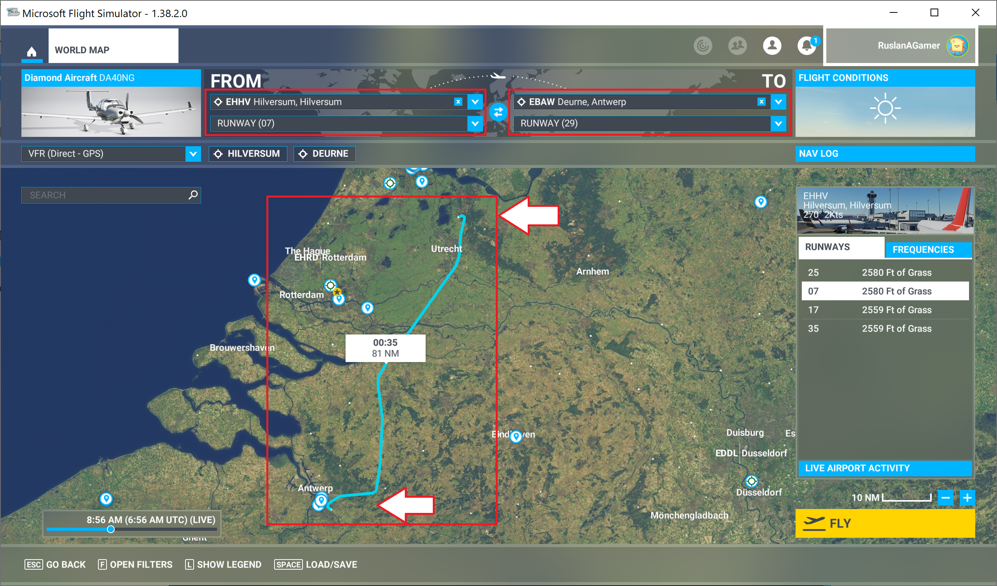This screenshot has width=997, height=586.
Task: Select runway 07 2580 Ft of Grass
Action: pos(885,291)
